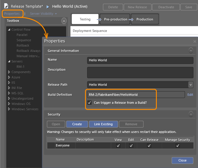Uncheck View permission for Everyone
This screenshot has height=168, width=198.
click(118, 146)
